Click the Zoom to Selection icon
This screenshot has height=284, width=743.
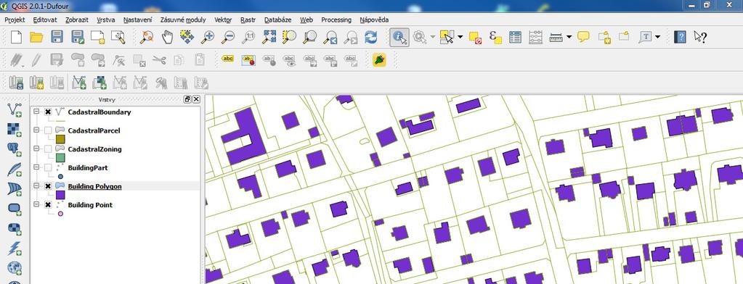point(289,37)
